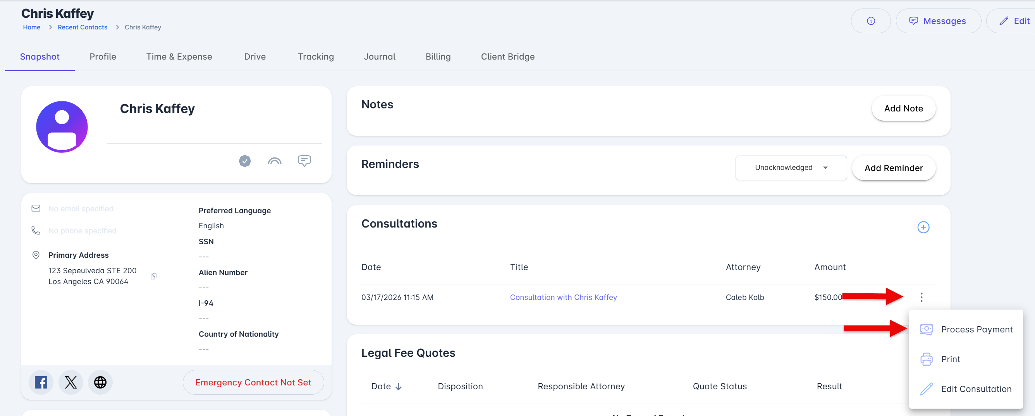
Task: Open the Time & Expense tab
Action: point(179,56)
